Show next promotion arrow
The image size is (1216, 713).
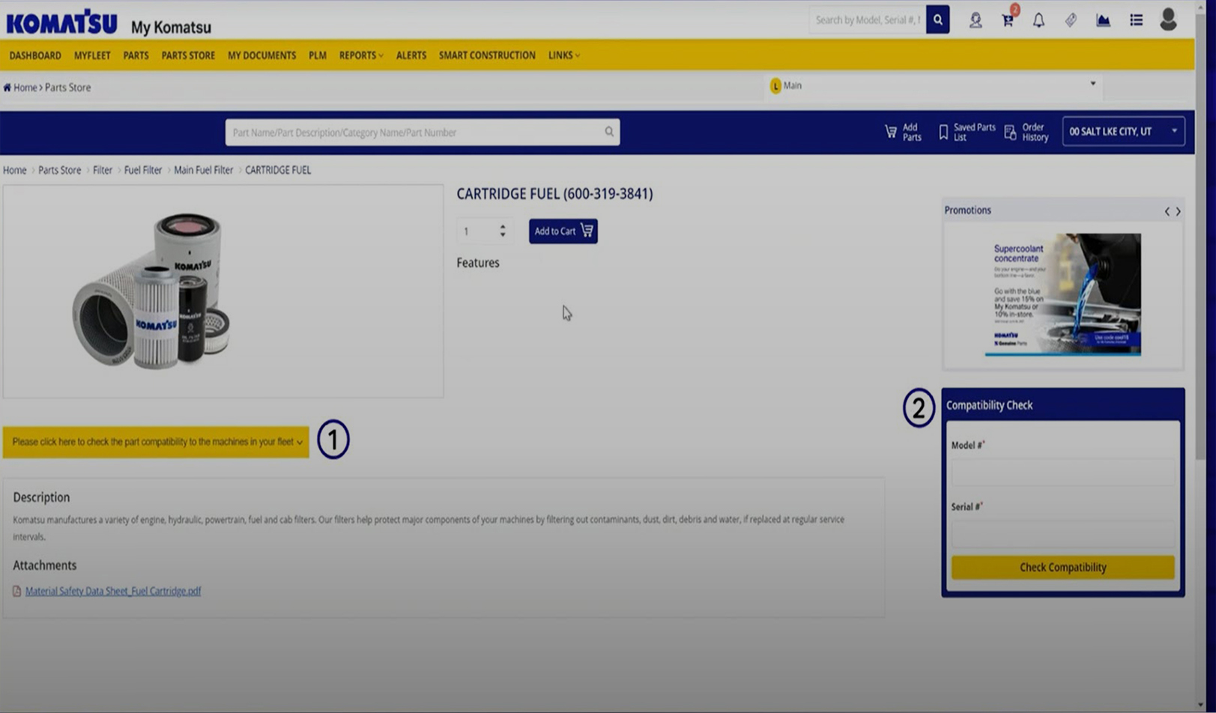(x=1178, y=211)
